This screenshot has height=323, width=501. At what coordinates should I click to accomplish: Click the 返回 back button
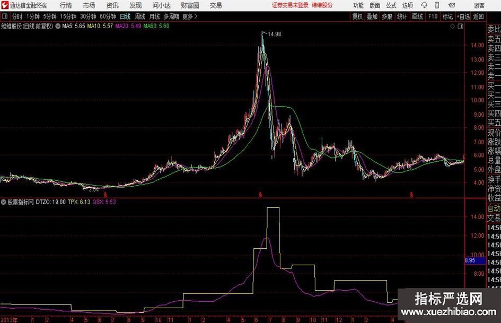pyautogui.click(x=478, y=16)
